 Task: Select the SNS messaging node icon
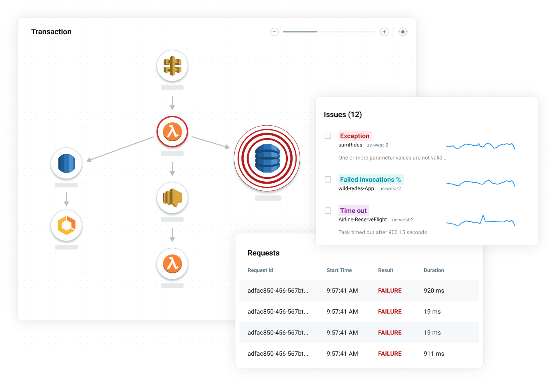[x=172, y=198]
